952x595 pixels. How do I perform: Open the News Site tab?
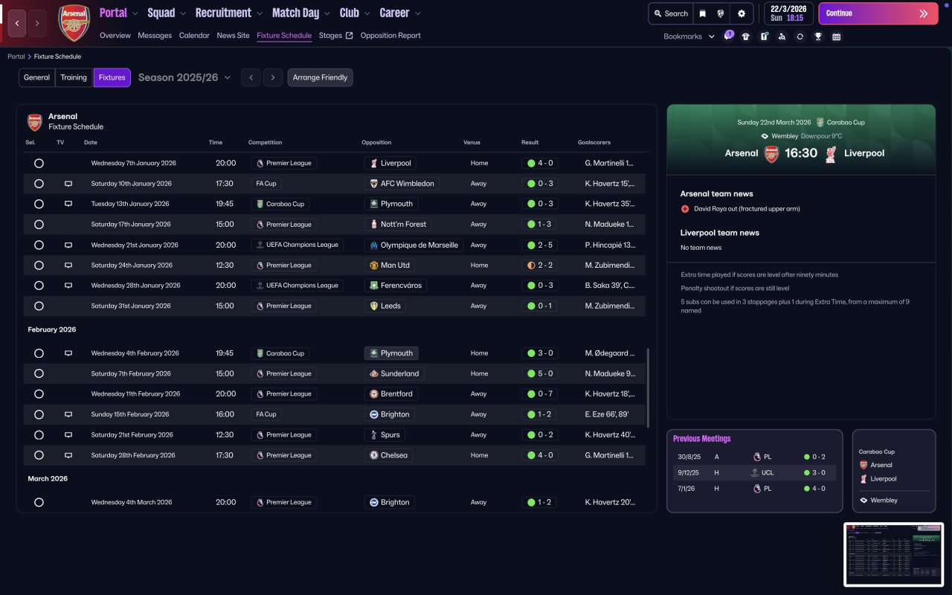click(x=234, y=36)
